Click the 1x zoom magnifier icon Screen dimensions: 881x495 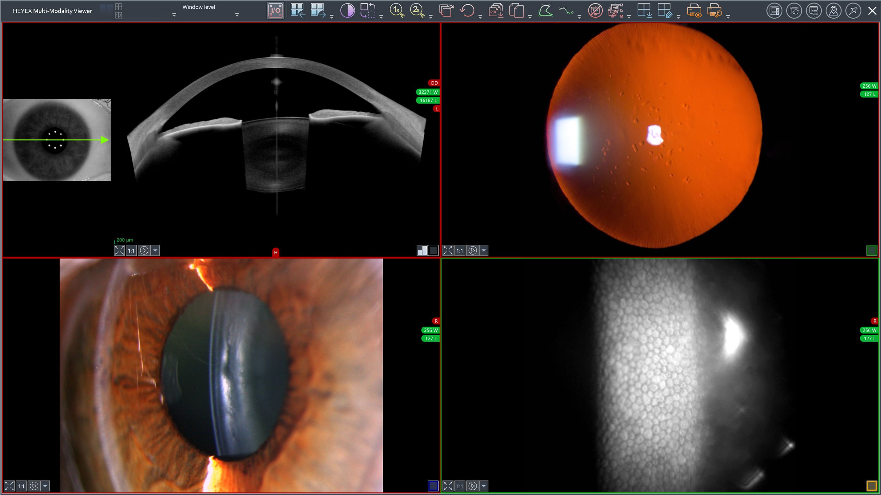[396, 11]
